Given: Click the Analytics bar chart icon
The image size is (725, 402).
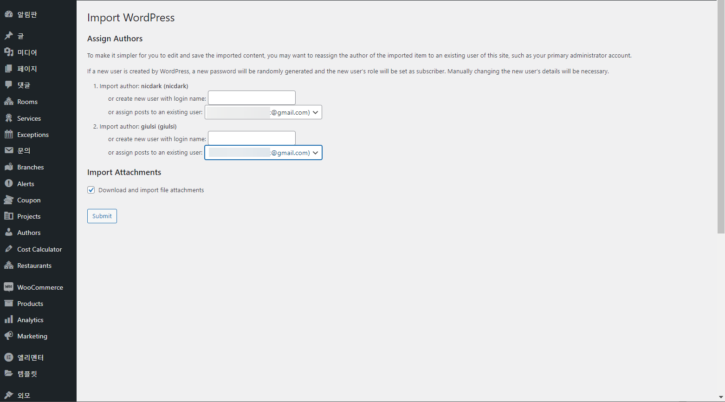Looking at the screenshot, I should [x=8, y=320].
